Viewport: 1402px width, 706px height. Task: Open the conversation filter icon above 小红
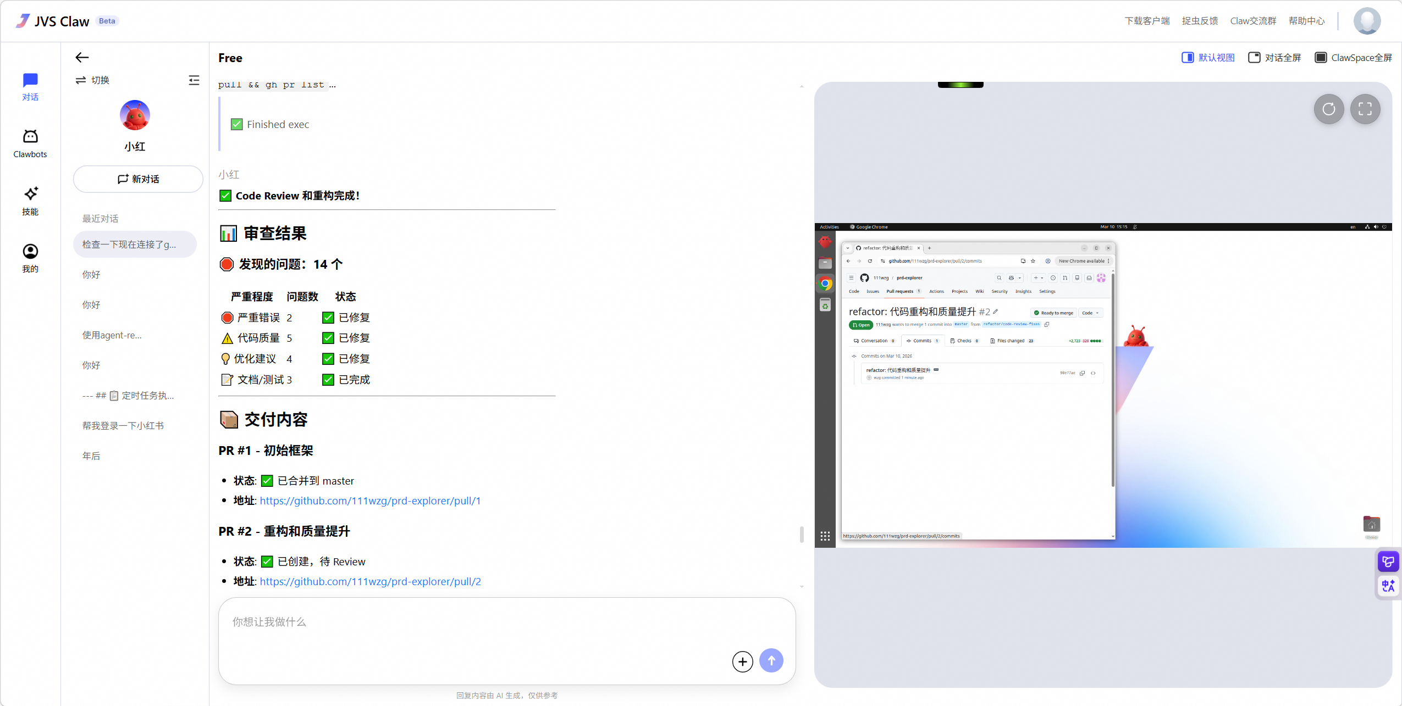pyautogui.click(x=194, y=80)
